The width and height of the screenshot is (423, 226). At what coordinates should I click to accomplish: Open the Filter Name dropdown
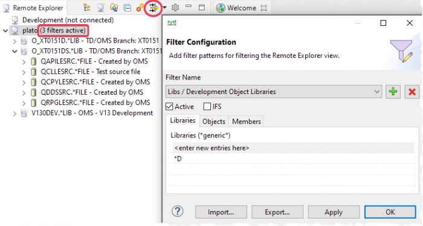pos(274,92)
